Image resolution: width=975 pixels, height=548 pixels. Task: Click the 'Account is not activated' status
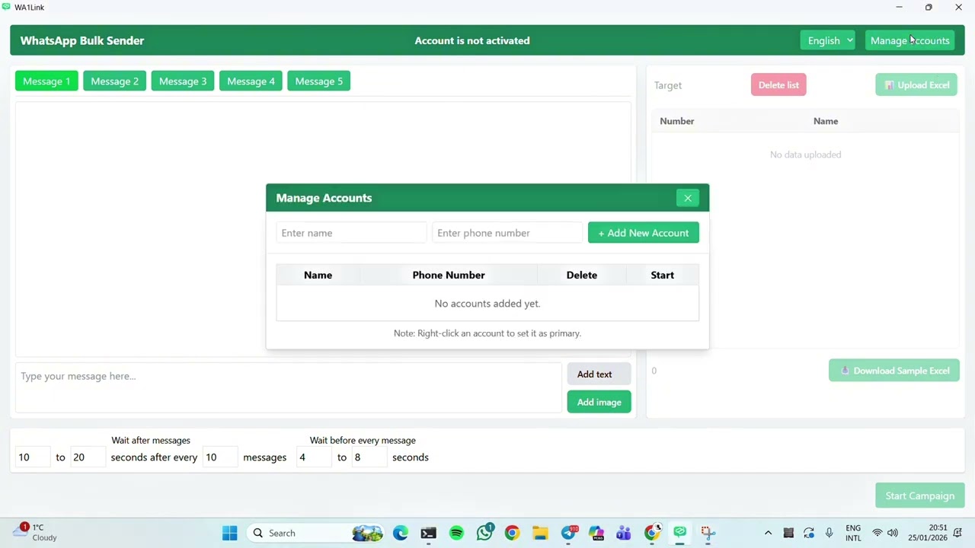(x=472, y=40)
